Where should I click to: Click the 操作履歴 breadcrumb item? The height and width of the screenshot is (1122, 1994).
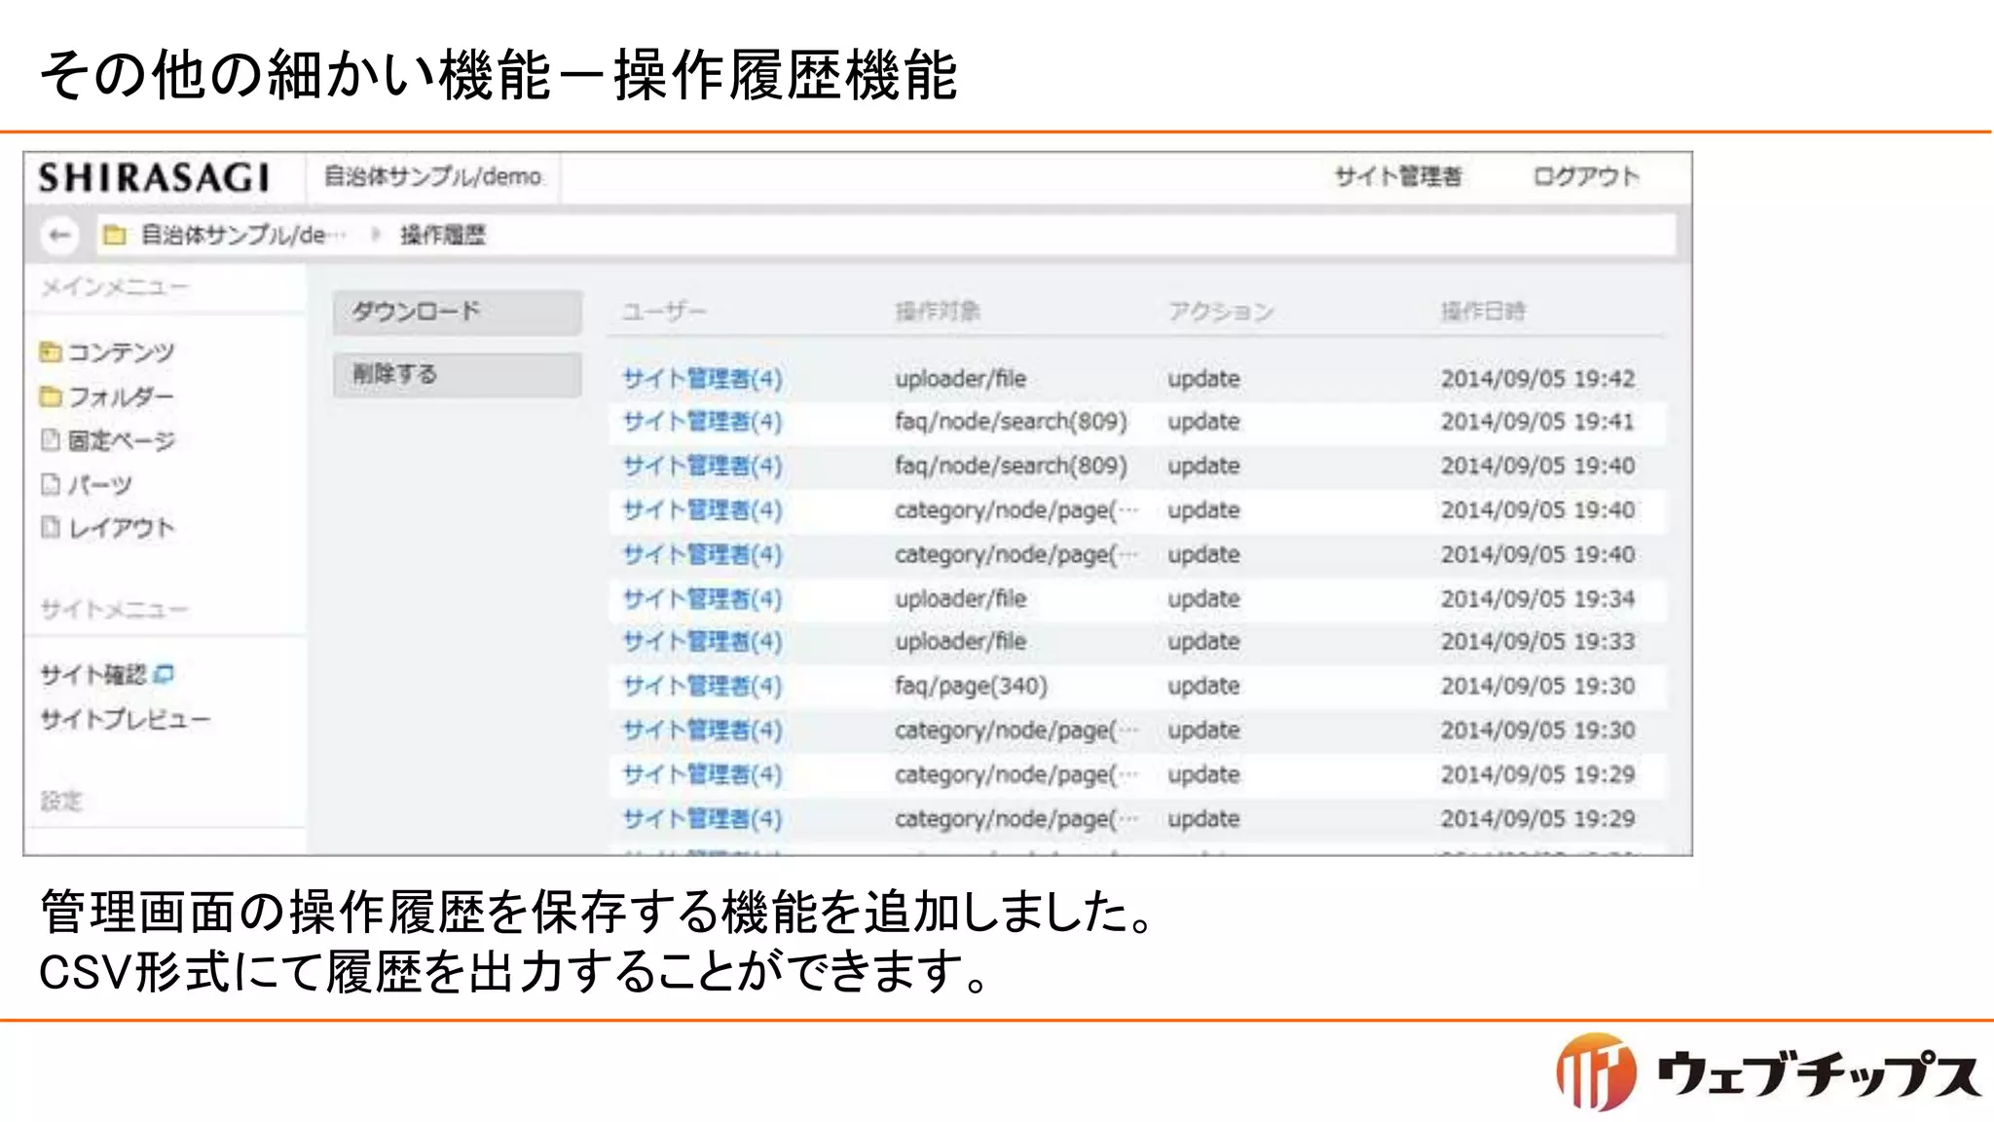pyautogui.click(x=443, y=235)
